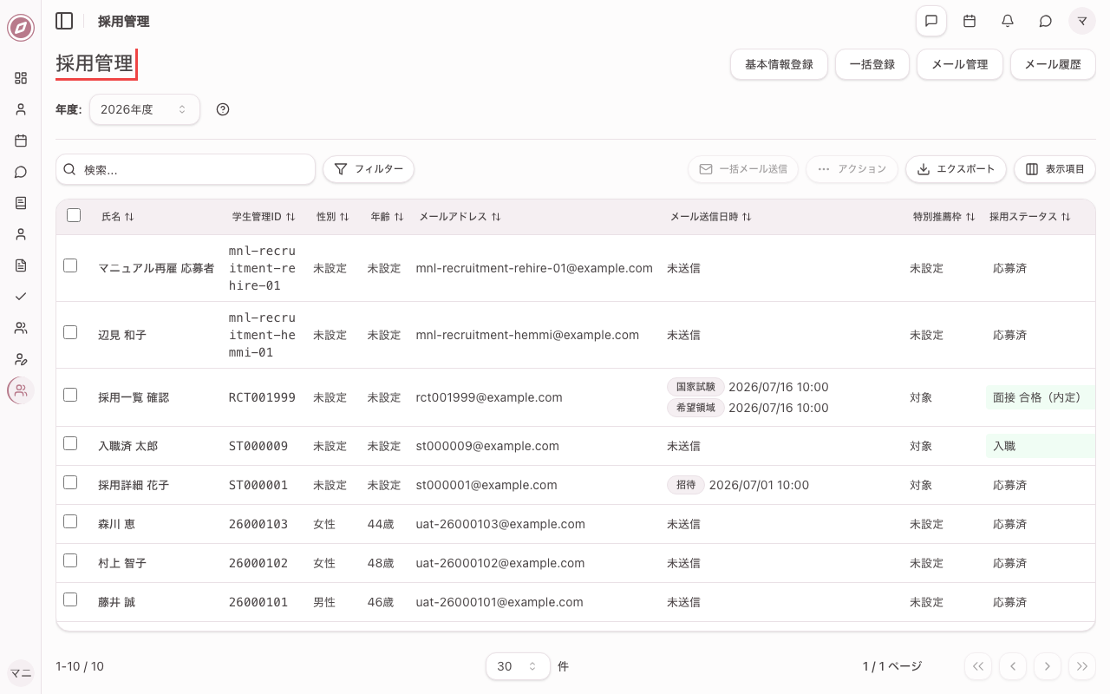Open the message square icon in top bar

pyautogui.click(x=931, y=21)
